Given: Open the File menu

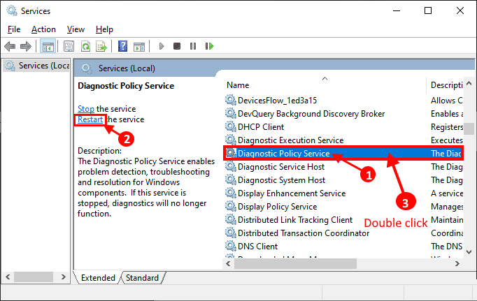Looking at the screenshot, I should pos(14,29).
